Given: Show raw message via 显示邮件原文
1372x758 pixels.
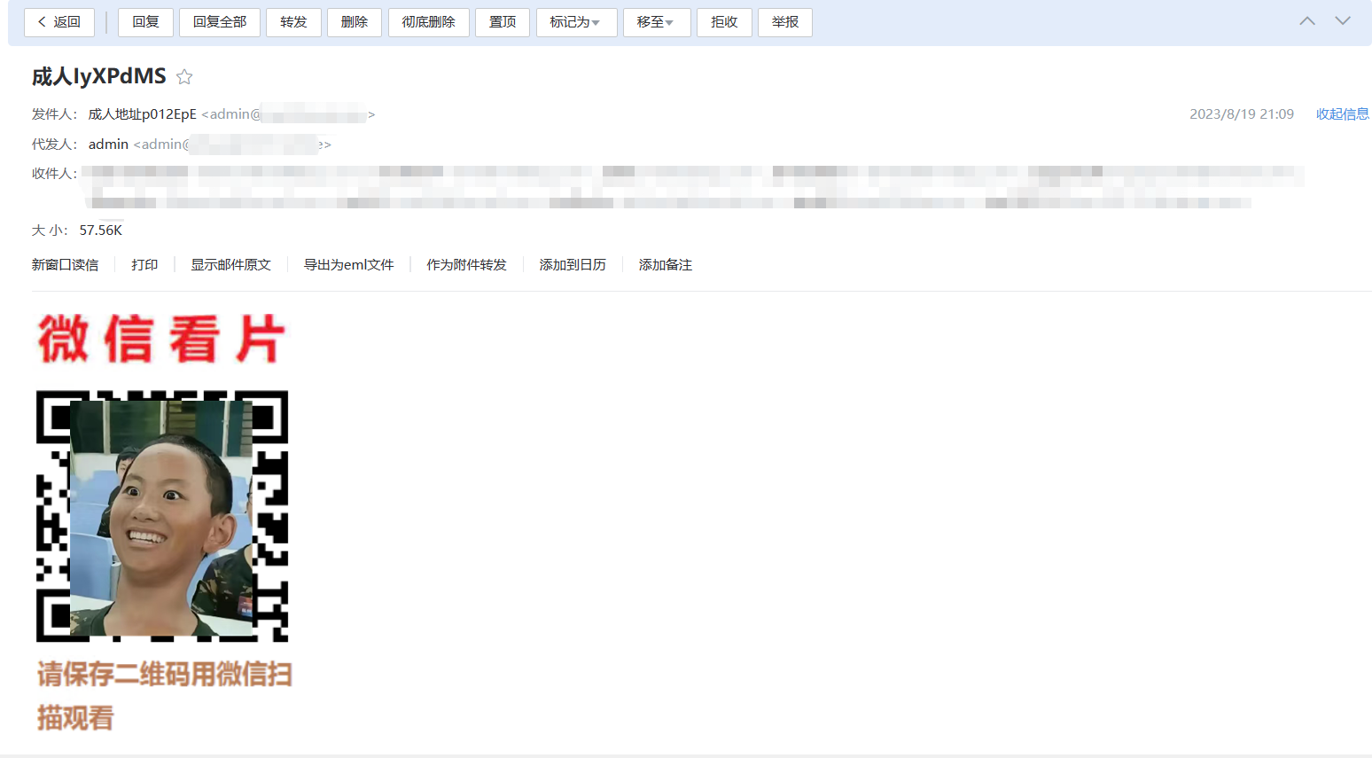Looking at the screenshot, I should click(230, 265).
